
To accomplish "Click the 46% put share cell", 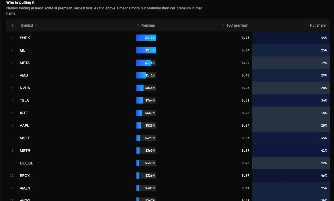I will pos(291,176).
